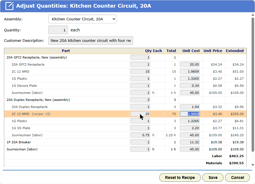Cancel the dialog
255x184 pixels.
click(237, 177)
